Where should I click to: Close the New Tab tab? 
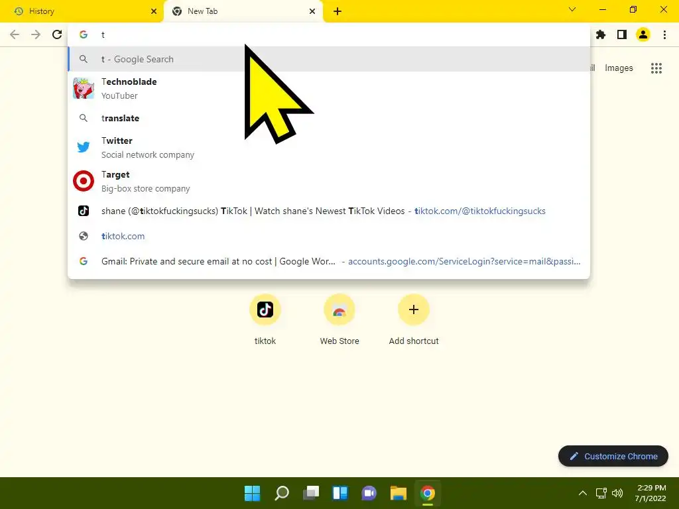point(312,11)
